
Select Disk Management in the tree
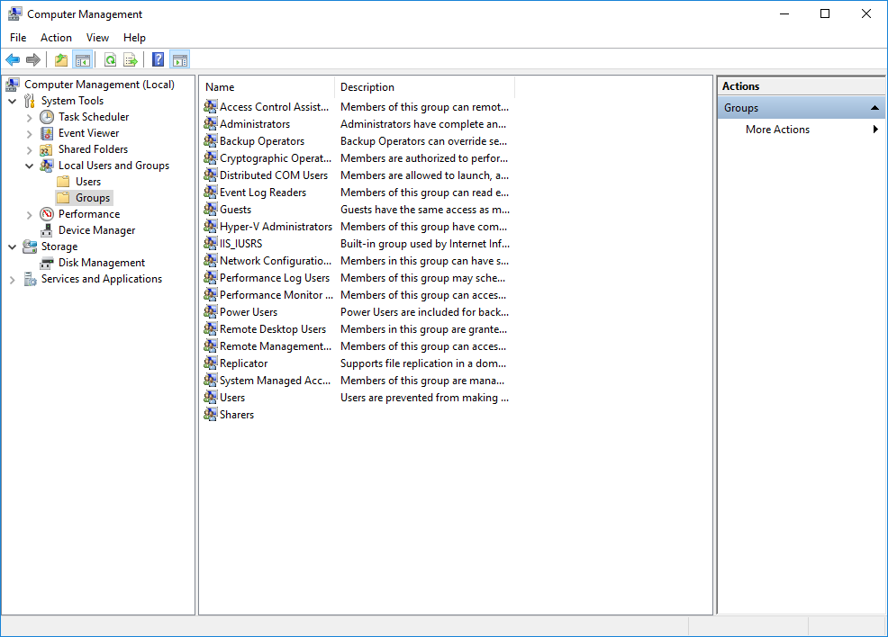(102, 263)
